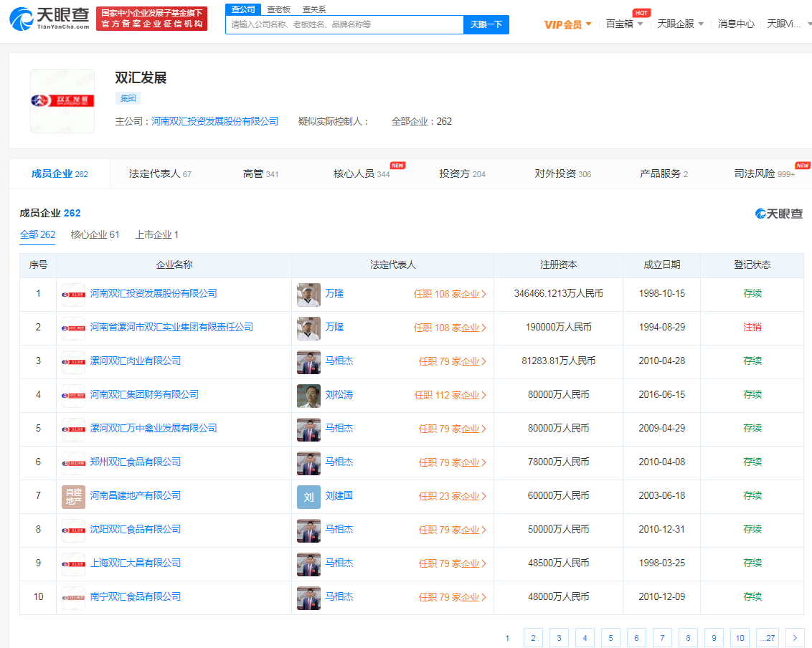
Task: Click the 集团 tag under 双汇发展
Action: tap(128, 98)
